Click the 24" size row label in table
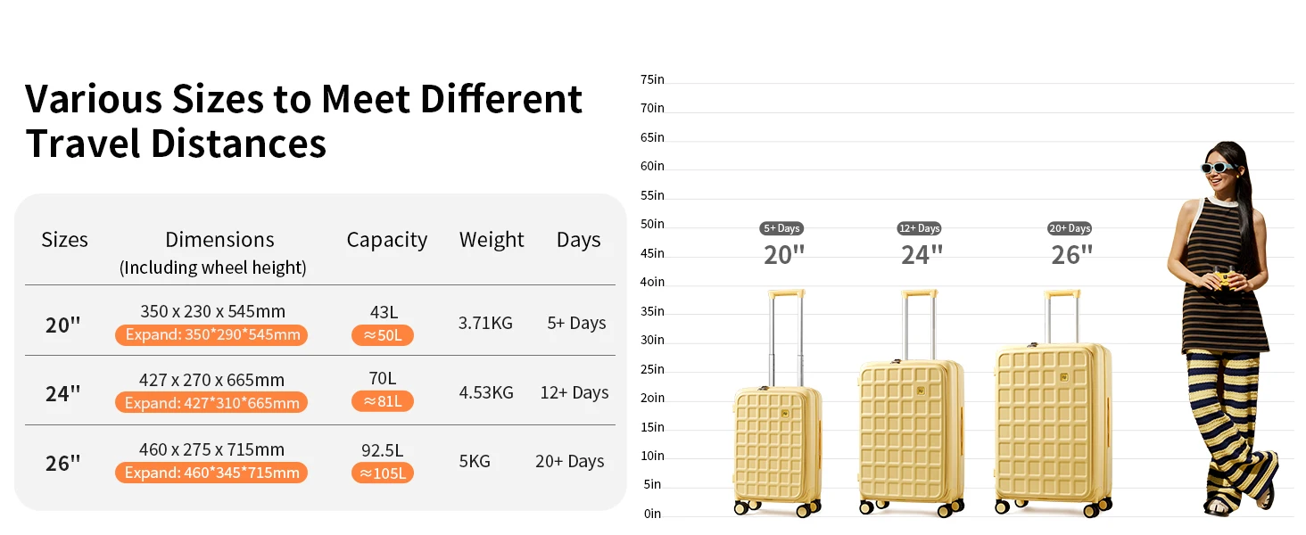Viewport: 1306px width, 535px height. click(x=63, y=393)
